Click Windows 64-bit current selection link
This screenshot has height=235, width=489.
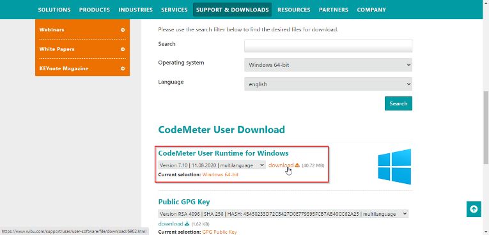[220, 174]
